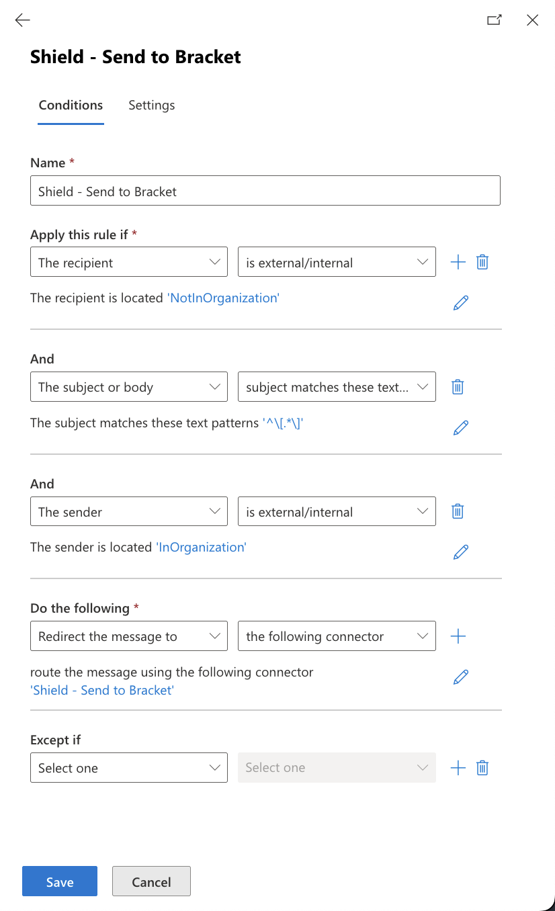Expand 'The recipient' dropdown
Screen dimensions: 555x911
(129, 262)
